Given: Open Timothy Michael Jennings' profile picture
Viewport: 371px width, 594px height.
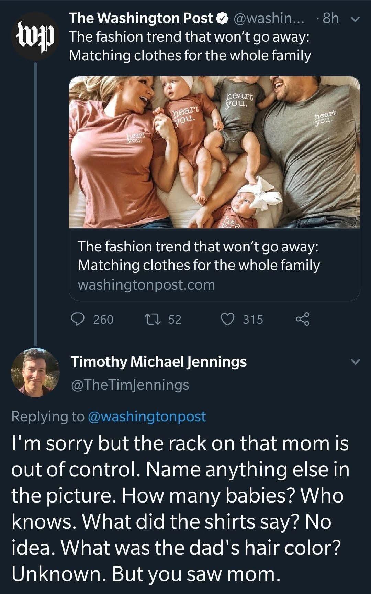Looking at the screenshot, I should tap(35, 372).
